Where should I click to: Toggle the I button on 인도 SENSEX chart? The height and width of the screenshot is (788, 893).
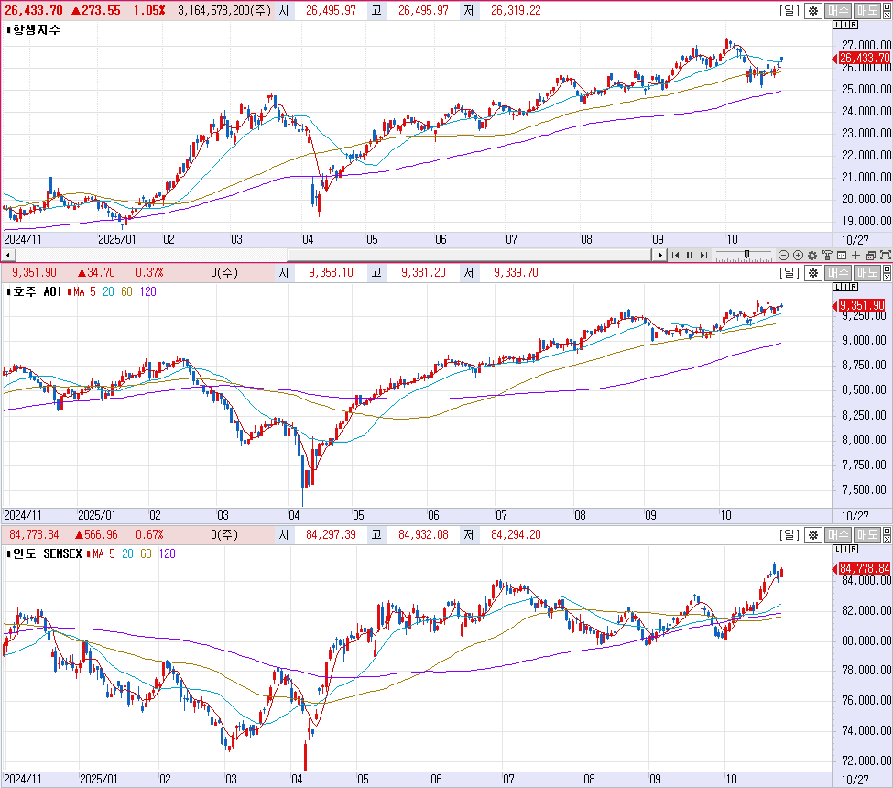845,549
